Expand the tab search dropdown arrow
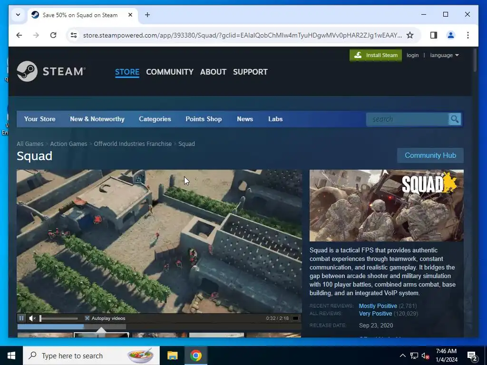The image size is (487, 365). (18, 15)
